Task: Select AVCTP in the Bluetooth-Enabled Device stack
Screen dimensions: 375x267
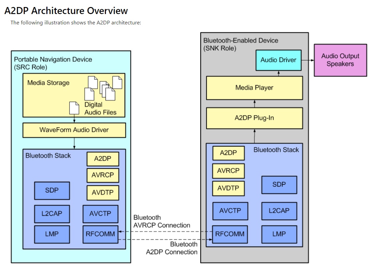Action: tap(230, 211)
